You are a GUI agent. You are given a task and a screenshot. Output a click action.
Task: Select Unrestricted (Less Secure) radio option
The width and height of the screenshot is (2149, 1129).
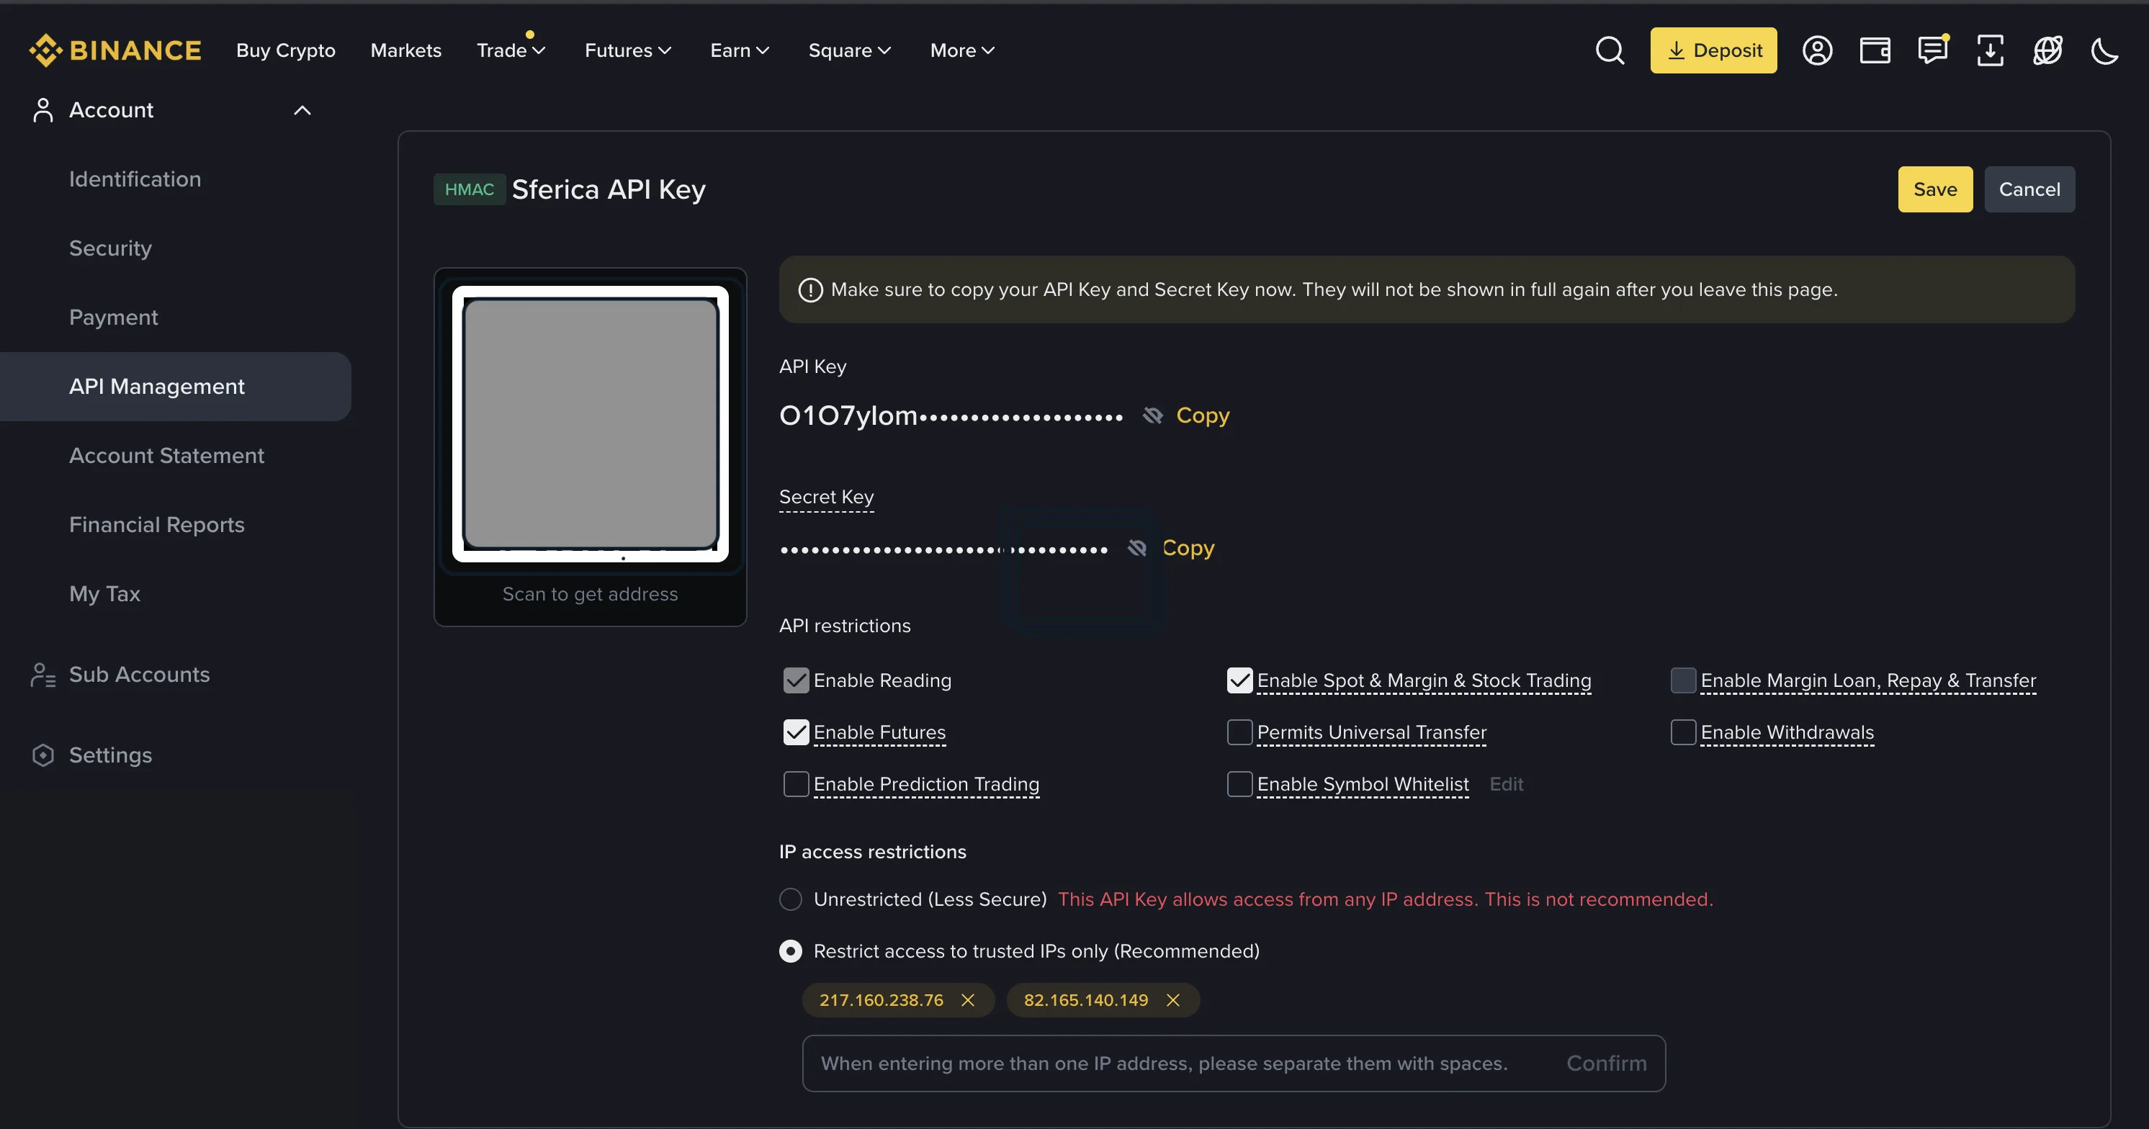click(791, 899)
